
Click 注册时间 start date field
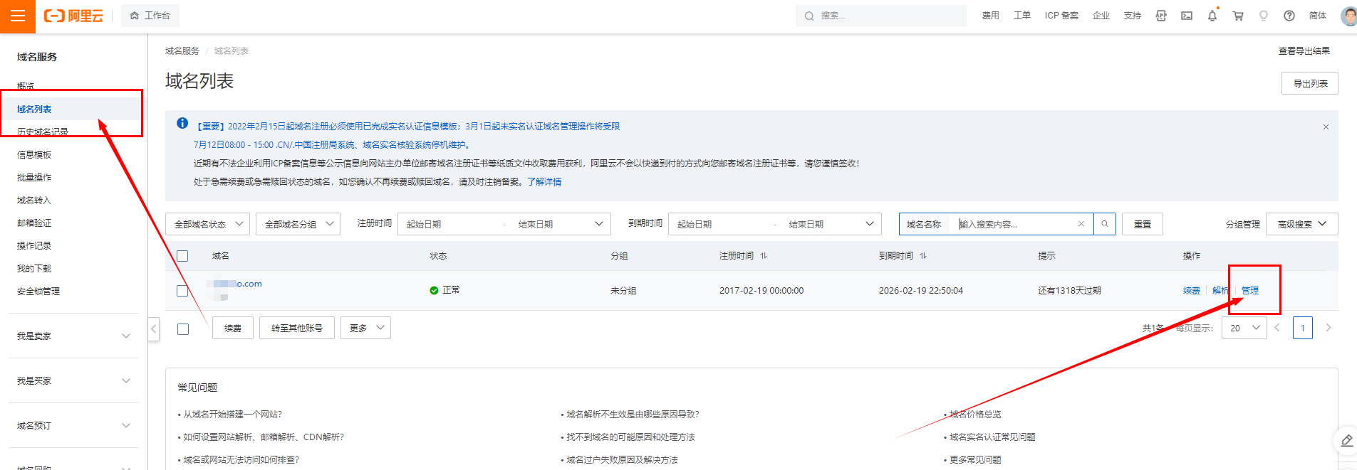[x=449, y=224]
